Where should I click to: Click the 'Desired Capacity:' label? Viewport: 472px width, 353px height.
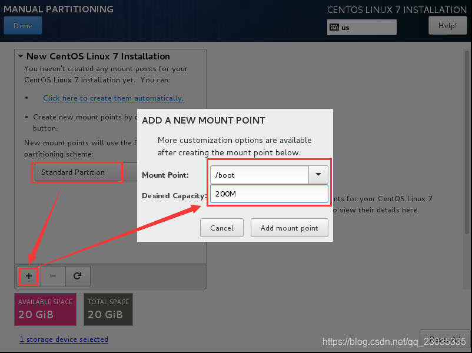pyautogui.click(x=174, y=195)
